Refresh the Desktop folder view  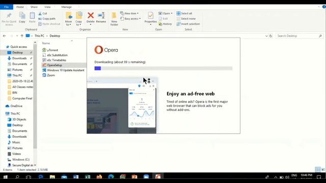coord(270,36)
